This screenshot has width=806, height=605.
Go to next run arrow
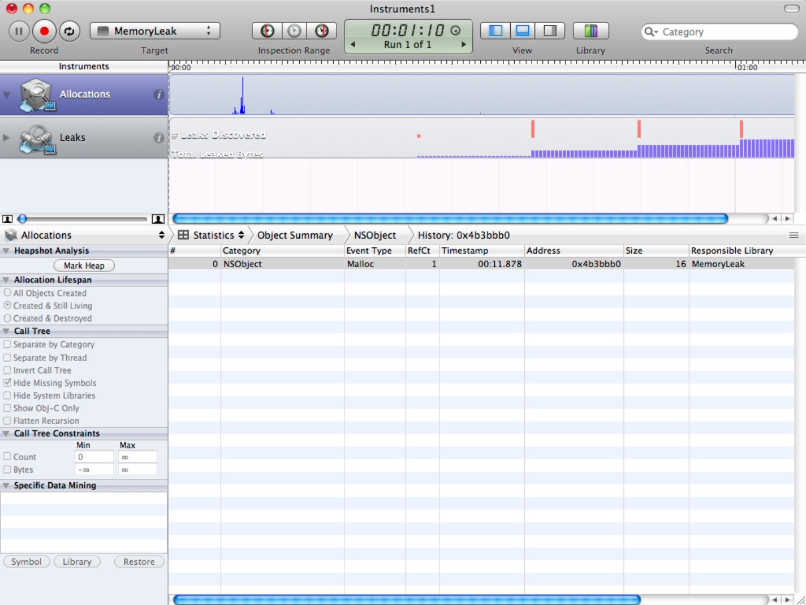coord(463,44)
